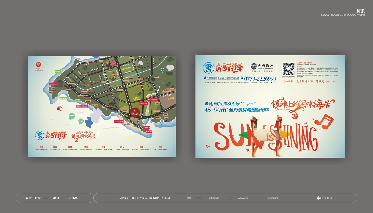Click 天隆高尔夫俱乐部 map label
Viewport: 373px width, 213px height.
82,106
